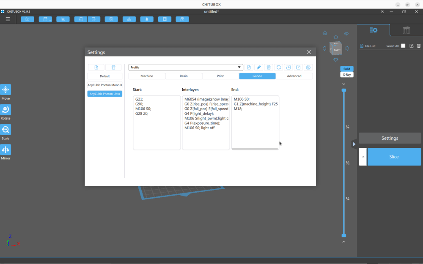
Task: Click the top handle of layer slider
Action: 343,90
